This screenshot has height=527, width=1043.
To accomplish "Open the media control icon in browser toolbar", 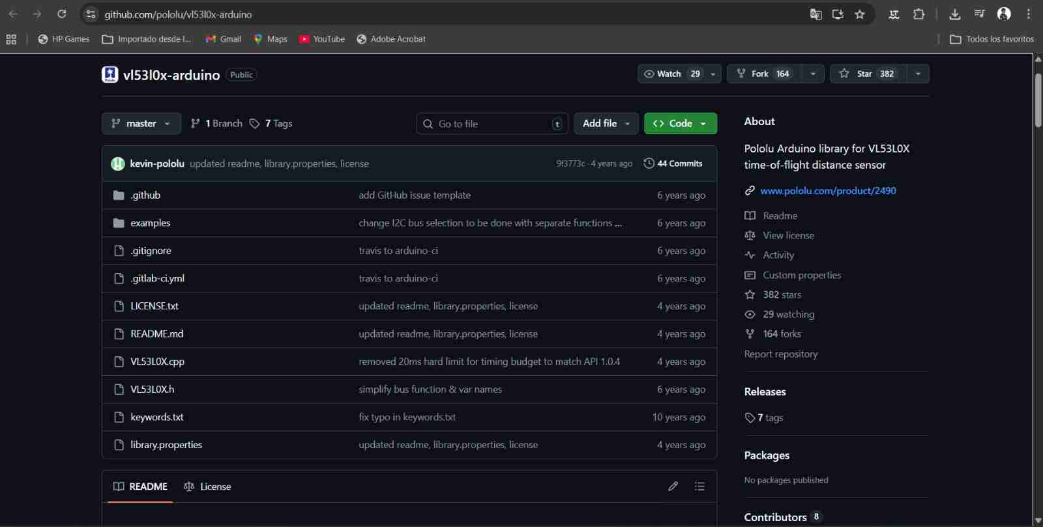I will click(x=979, y=14).
